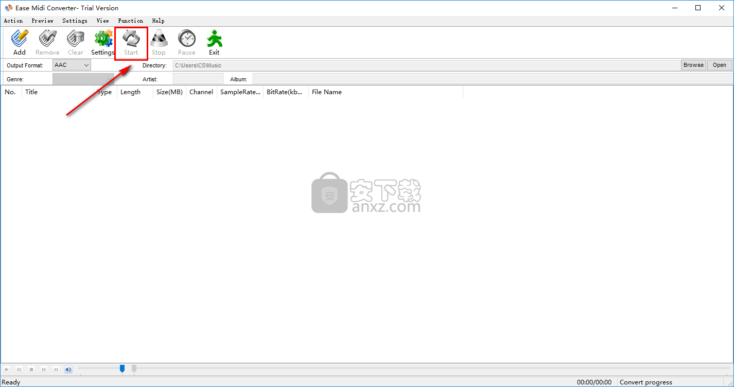Click the 00:00/00:00 time display
The image size is (734, 387).
click(x=595, y=382)
